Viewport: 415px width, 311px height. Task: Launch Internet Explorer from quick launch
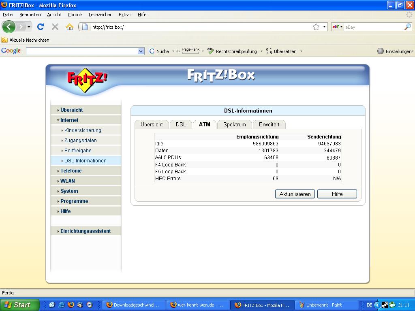coord(62,305)
